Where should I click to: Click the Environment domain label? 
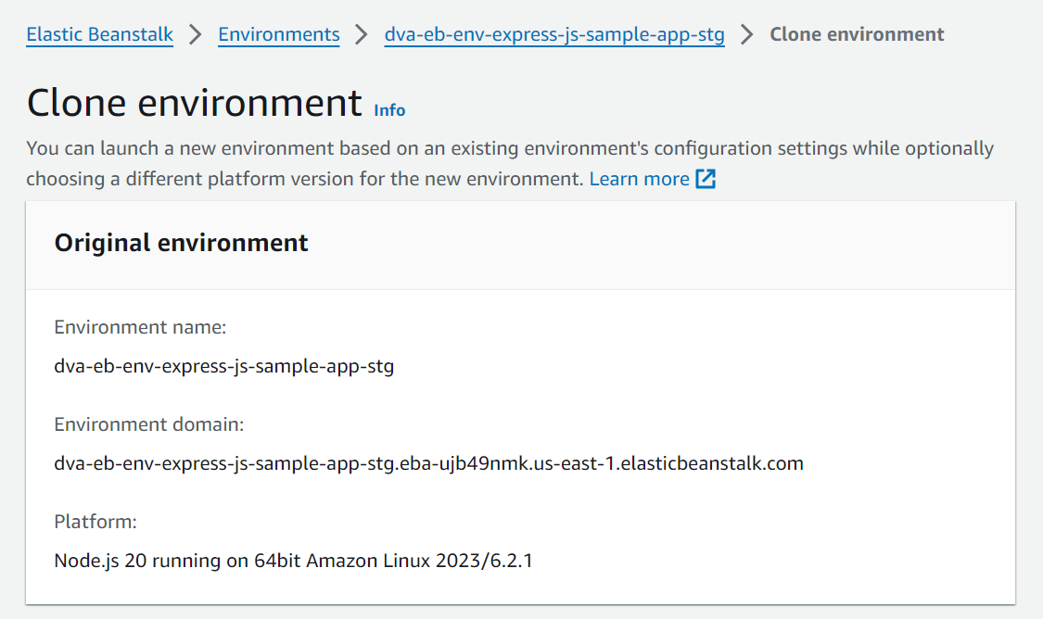tap(149, 424)
